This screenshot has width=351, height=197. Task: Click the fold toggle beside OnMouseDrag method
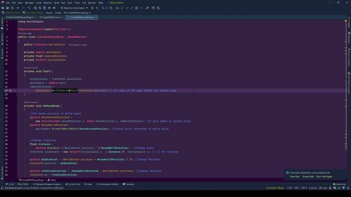[16, 106]
